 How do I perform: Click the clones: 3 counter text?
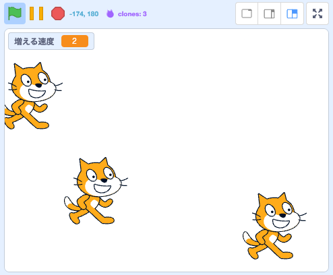click(x=132, y=14)
